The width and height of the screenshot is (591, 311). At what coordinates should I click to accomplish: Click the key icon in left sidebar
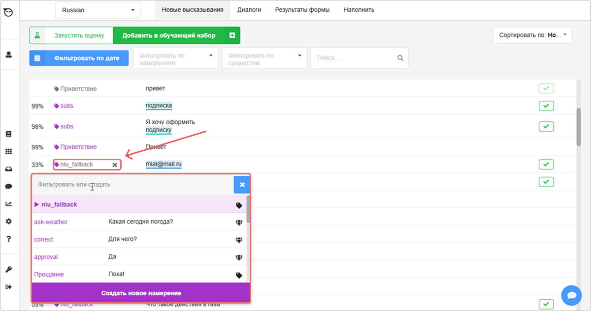[8, 269]
